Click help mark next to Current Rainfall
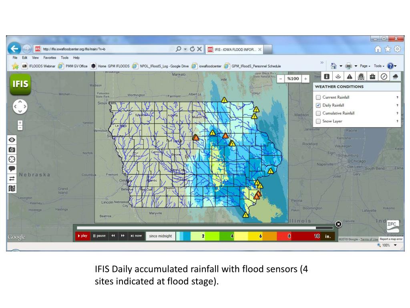The image size is (410, 308). click(x=397, y=97)
